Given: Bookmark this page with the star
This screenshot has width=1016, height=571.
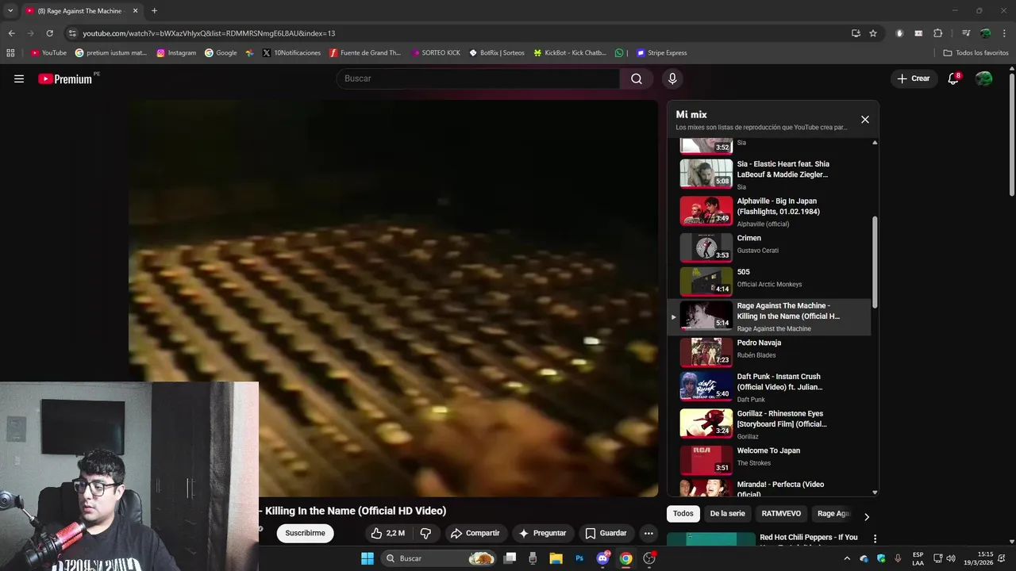Looking at the screenshot, I should [x=873, y=33].
